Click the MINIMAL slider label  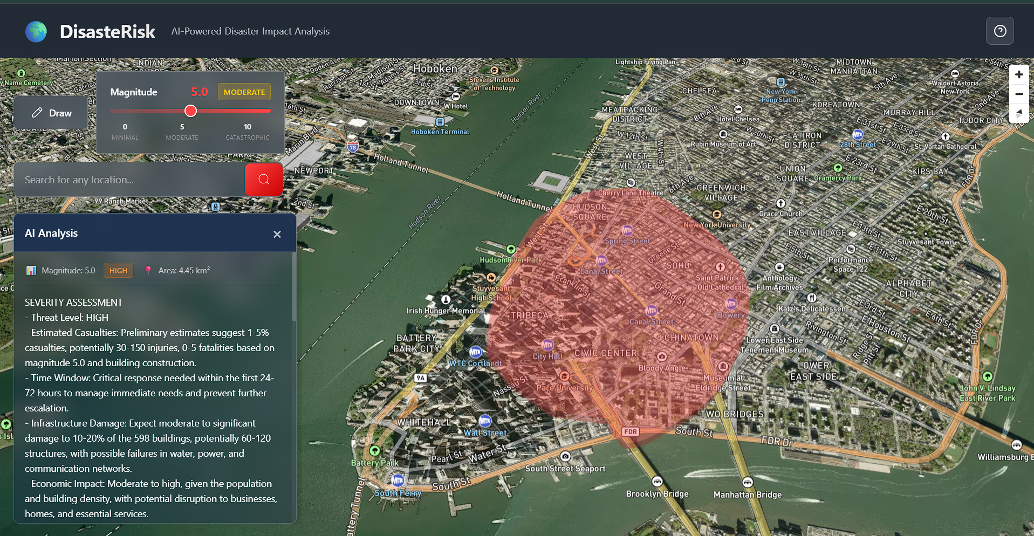(x=125, y=138)
